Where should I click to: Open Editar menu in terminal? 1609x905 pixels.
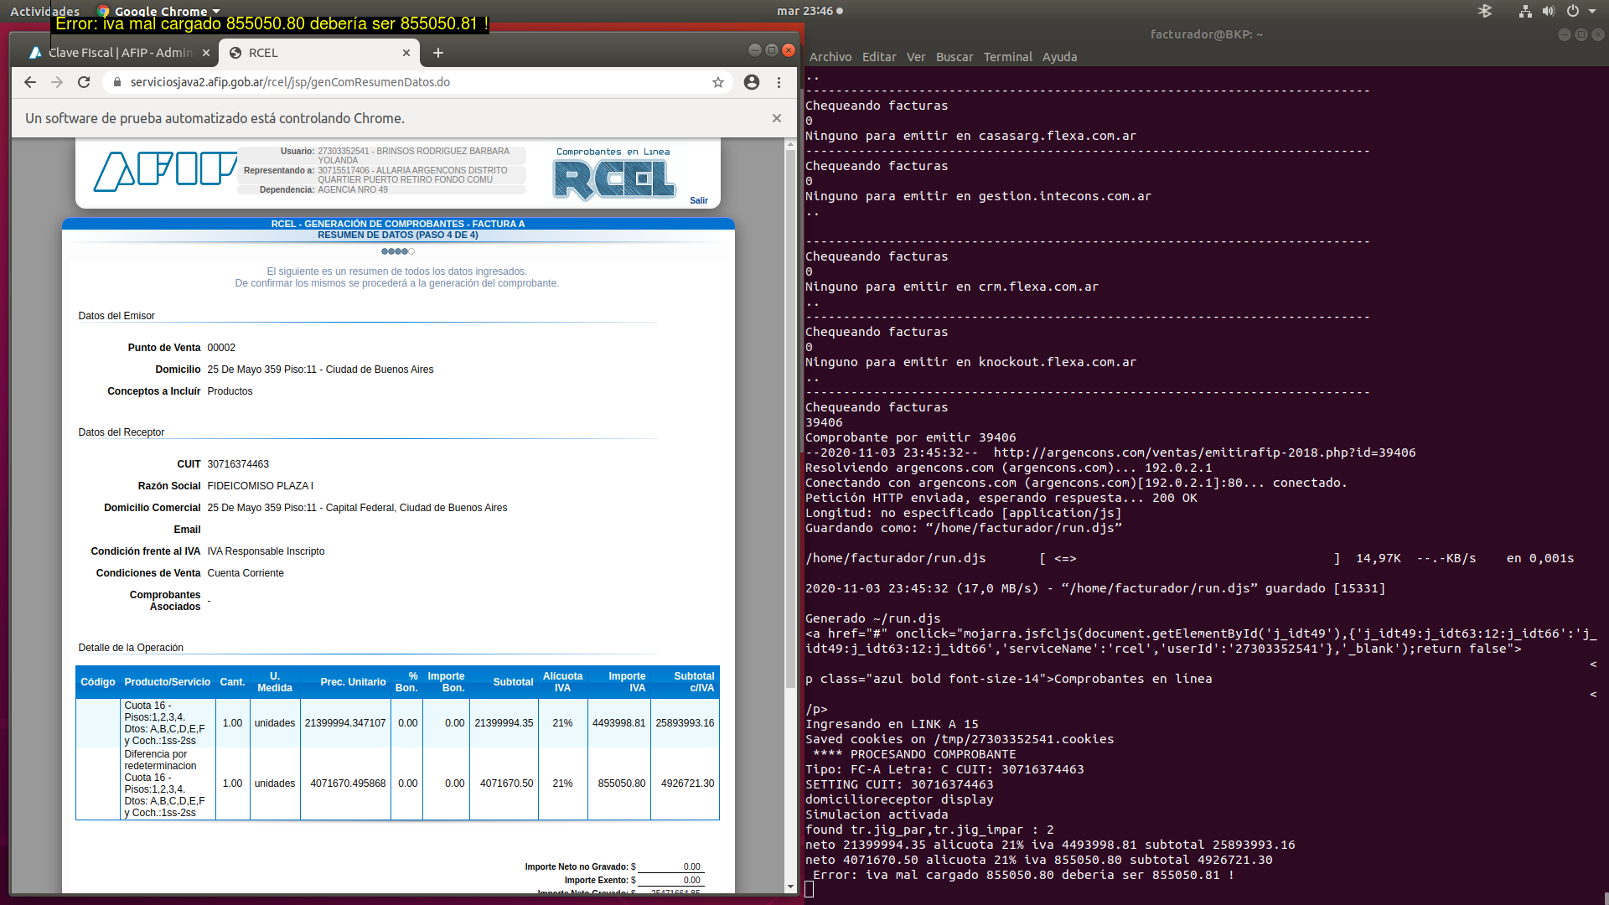[x=879, y=57]
